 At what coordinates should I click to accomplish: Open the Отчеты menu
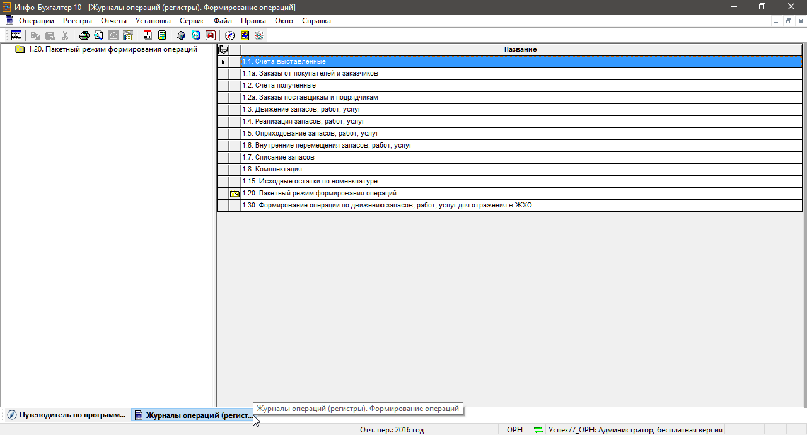[x=113, y=21]
